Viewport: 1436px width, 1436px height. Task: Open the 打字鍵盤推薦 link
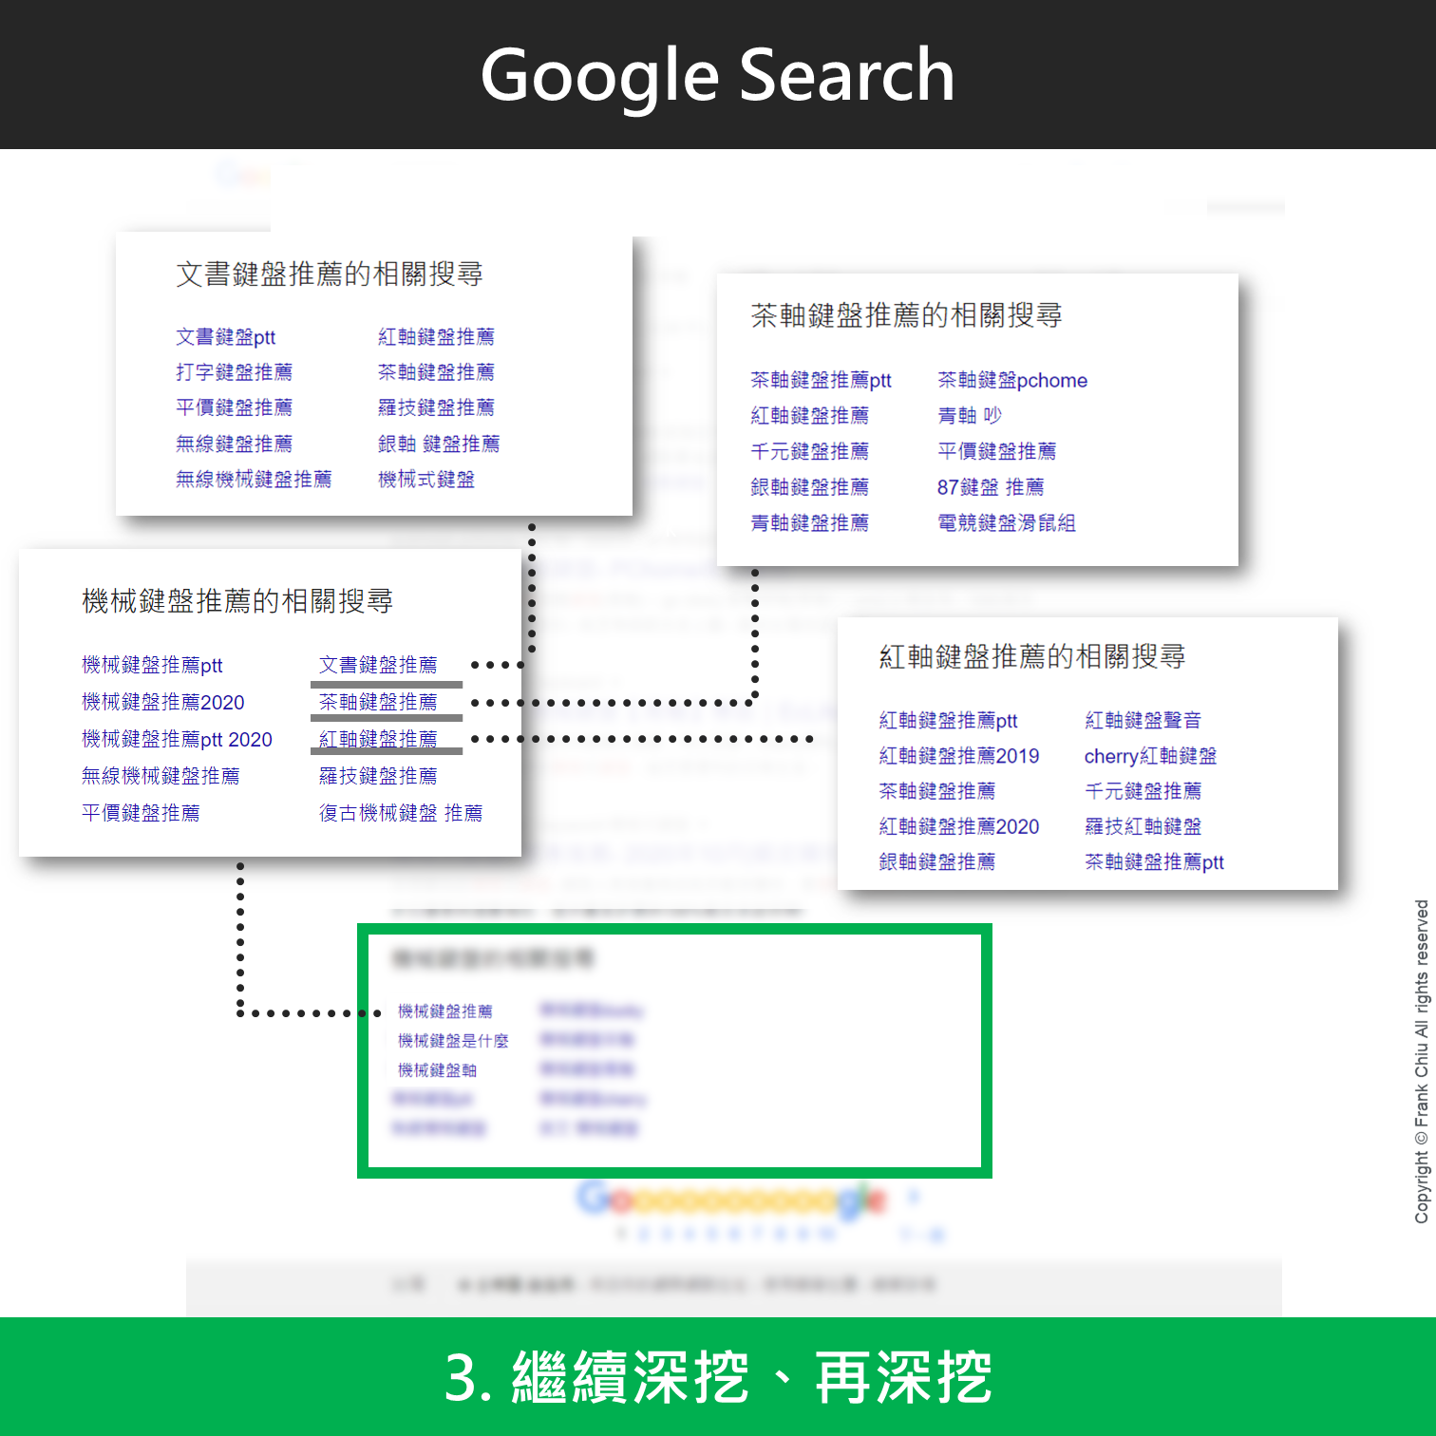[234, 372]
